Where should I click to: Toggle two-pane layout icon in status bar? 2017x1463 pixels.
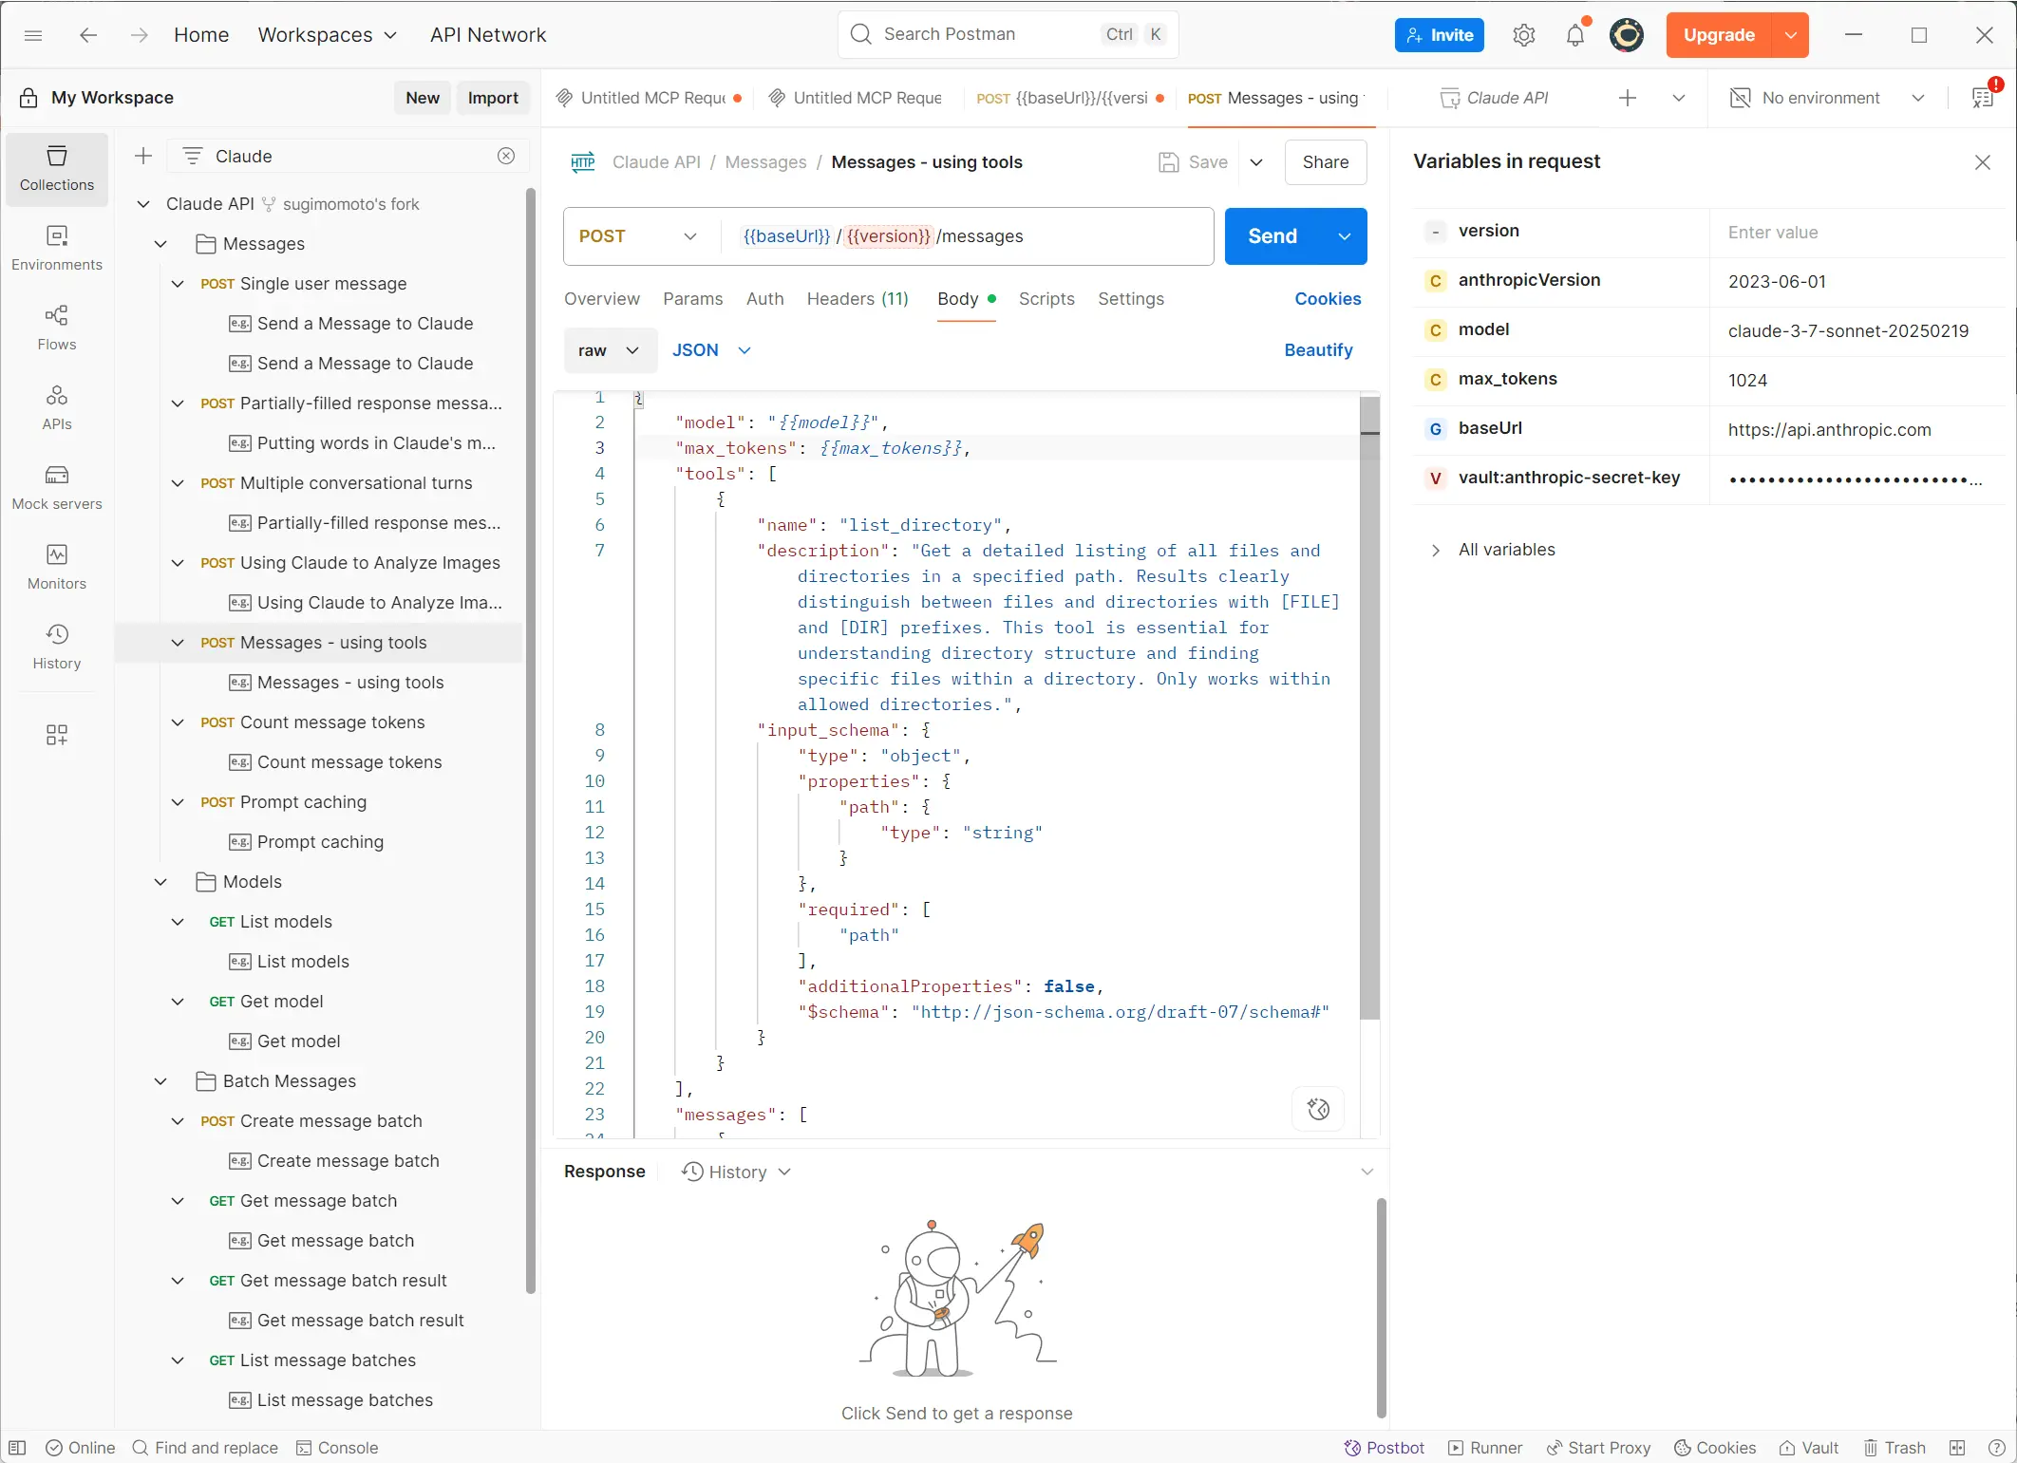click(1957, 1448)
